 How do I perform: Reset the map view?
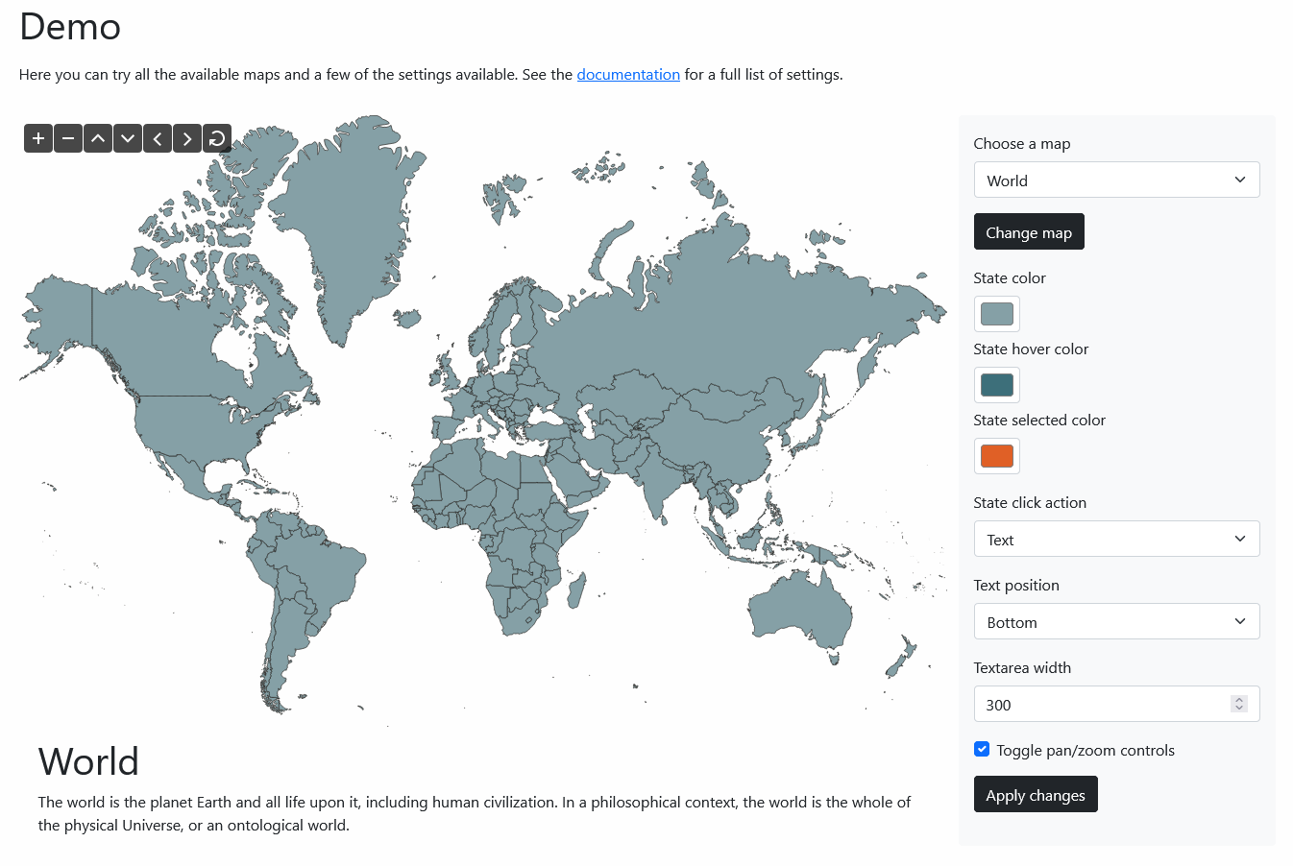point(216,137)
